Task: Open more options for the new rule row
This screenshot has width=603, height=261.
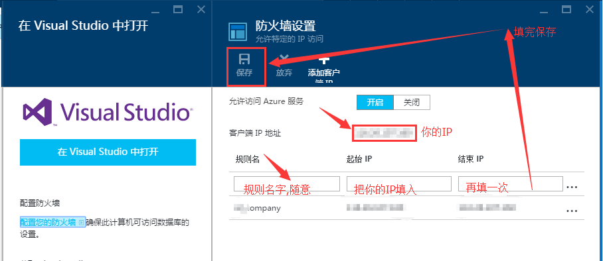Action: 572,187
